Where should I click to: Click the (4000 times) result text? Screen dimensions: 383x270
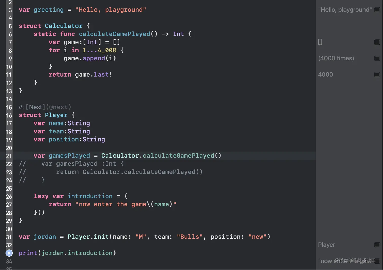(336, 58)
